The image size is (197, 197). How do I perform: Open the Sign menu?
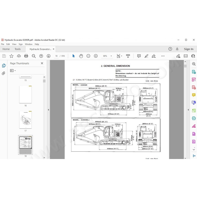(21, 44)
